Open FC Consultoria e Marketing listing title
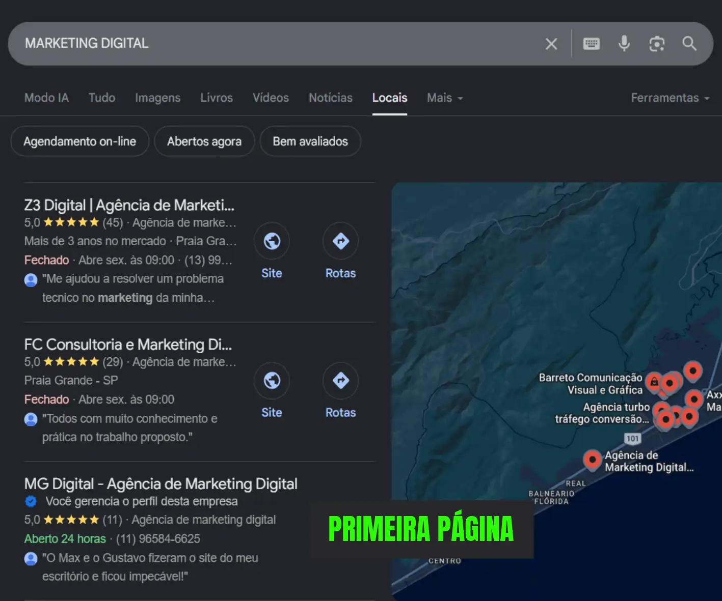Viewport: 722px width, 601px height. click(128, 345)
